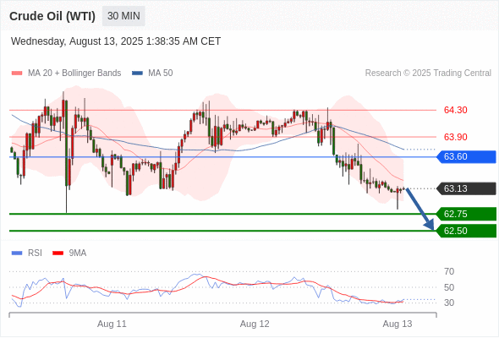Click the 30 MIN timeframe badge
Screen dimensions: 499x338
click(x=123, y=16)
